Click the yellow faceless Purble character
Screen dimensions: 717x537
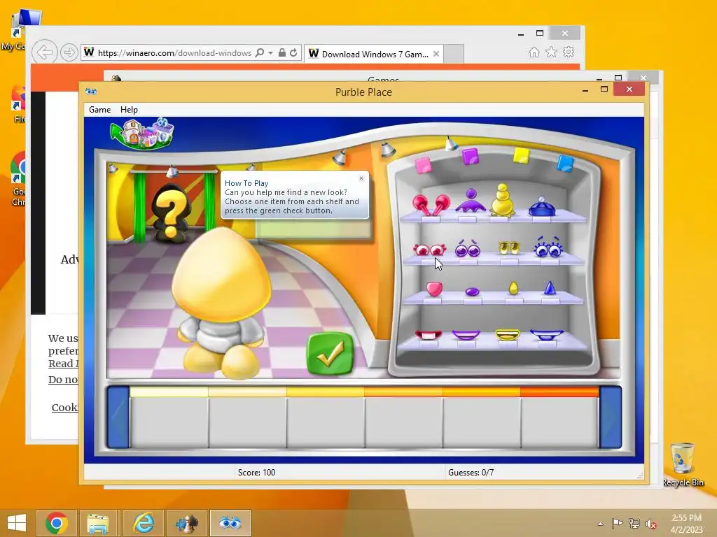click(x=221, y=302)
